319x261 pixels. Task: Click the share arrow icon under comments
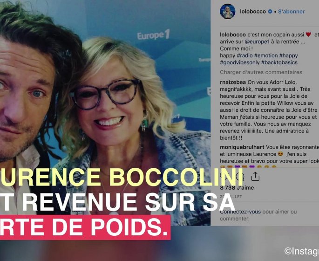(255, 176)
